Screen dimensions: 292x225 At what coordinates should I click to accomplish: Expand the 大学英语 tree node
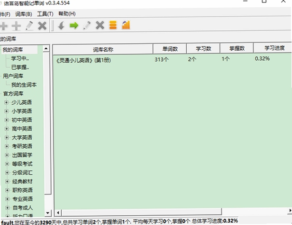pyautogui.click(x=7, y=138)
